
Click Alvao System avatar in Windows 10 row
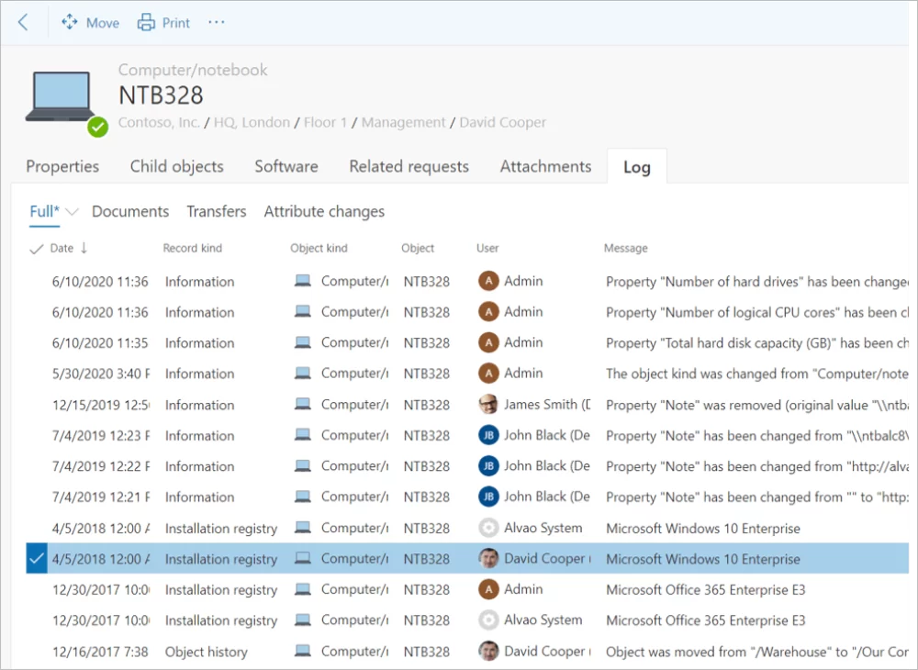tap(488, 528)
